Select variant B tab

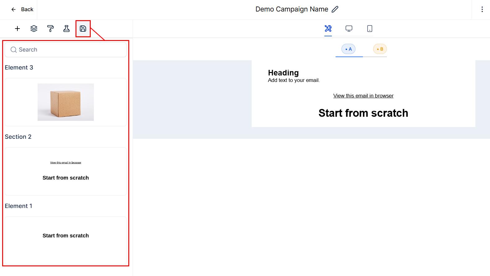click(x=380, y=49)
